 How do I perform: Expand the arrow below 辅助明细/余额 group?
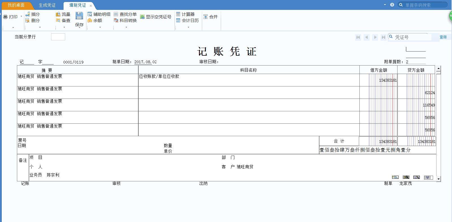coord(100,27)
